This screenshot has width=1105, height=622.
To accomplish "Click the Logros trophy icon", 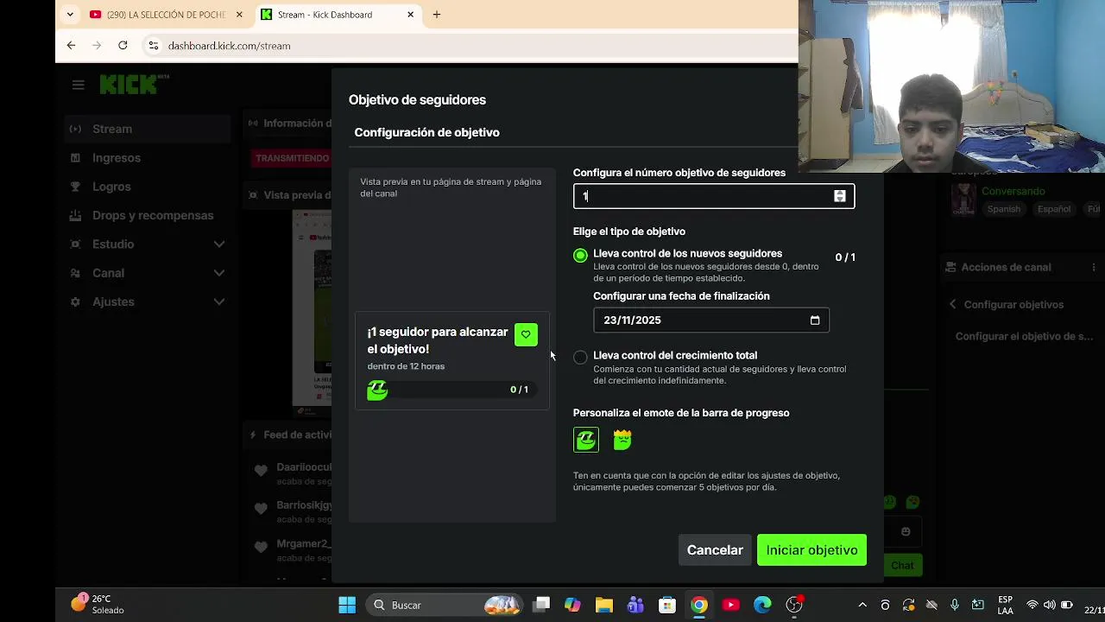I will (x=76, y=187).
